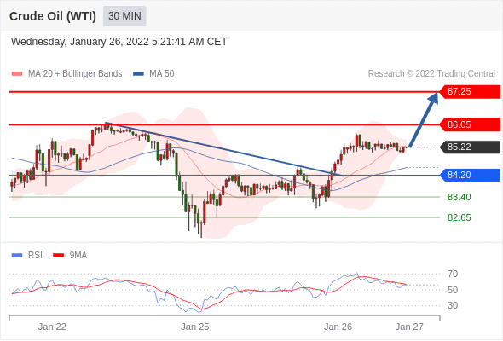Click the Jan 27 date axis label

[x=409, y=327]
